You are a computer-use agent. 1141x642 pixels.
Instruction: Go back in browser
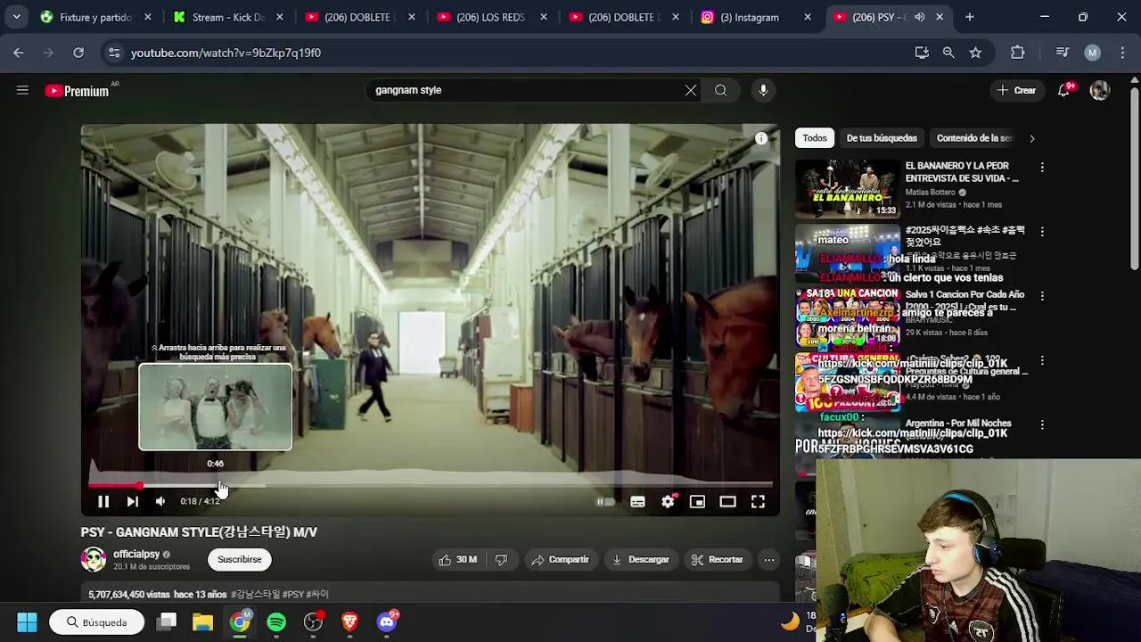19,53
